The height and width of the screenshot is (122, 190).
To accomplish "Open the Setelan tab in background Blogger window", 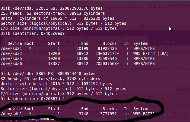I will (74, 42).
